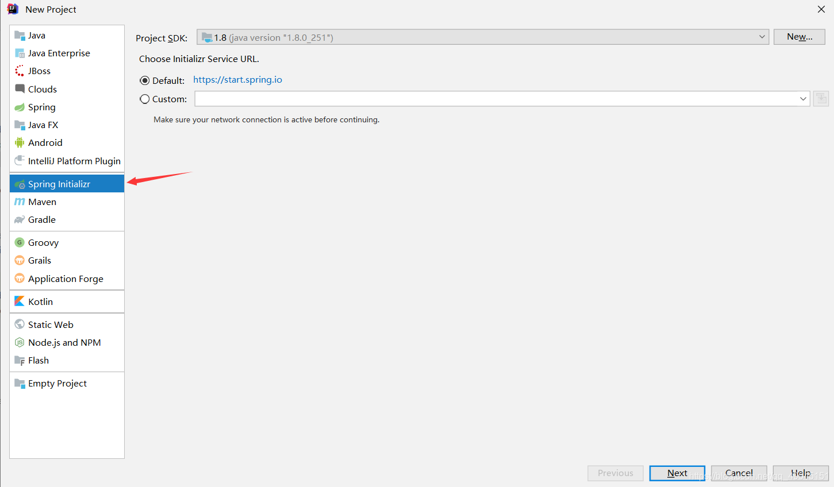
Task: Select the Default service URL radio button
Action: point(145,80)
